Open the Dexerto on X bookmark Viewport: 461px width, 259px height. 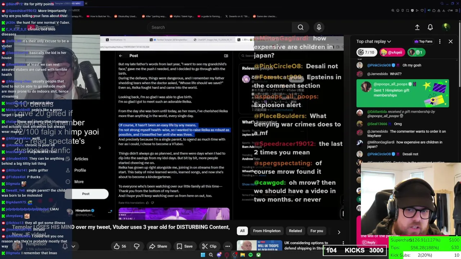coord(237,16)
